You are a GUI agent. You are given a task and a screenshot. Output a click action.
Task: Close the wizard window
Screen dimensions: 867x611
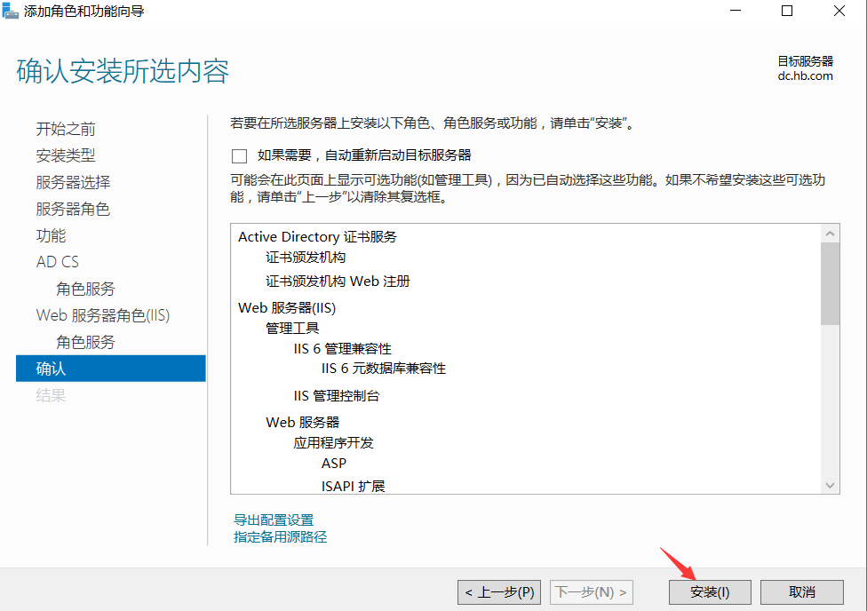839,11
